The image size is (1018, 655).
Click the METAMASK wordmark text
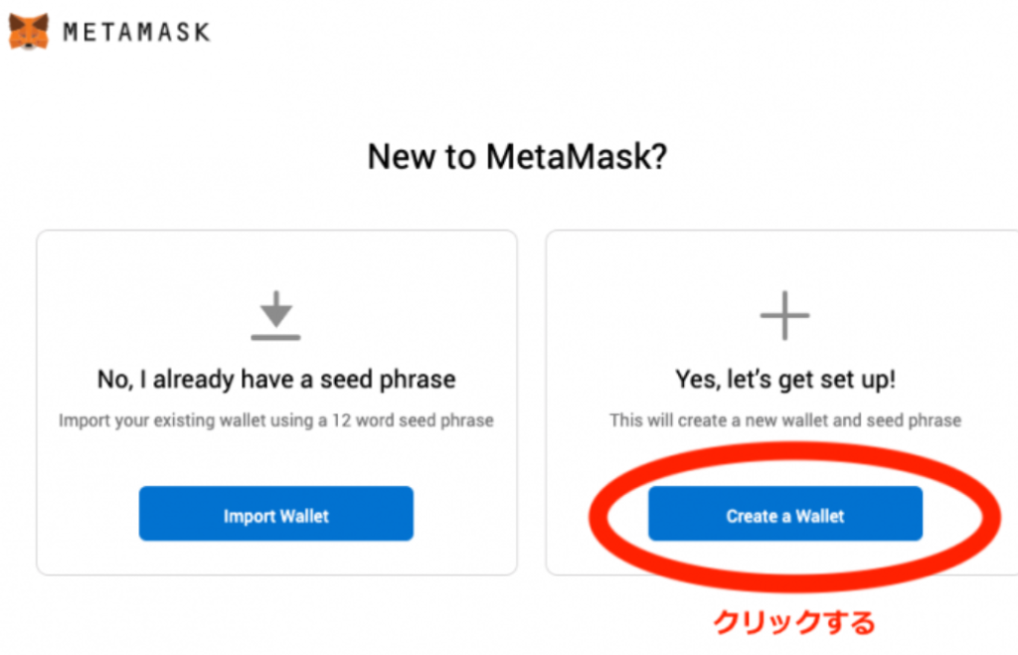point(136,32)
